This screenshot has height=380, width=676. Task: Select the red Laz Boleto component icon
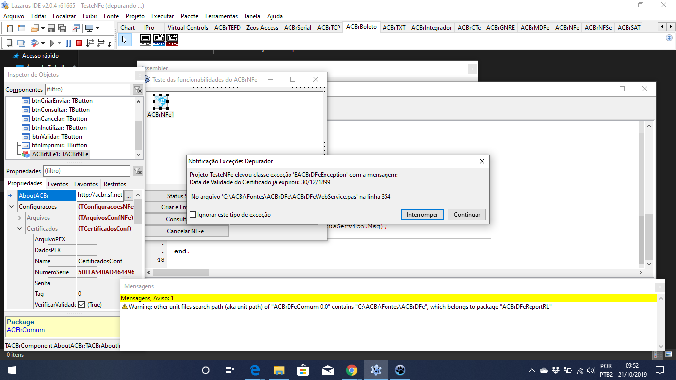coord(172,40)
